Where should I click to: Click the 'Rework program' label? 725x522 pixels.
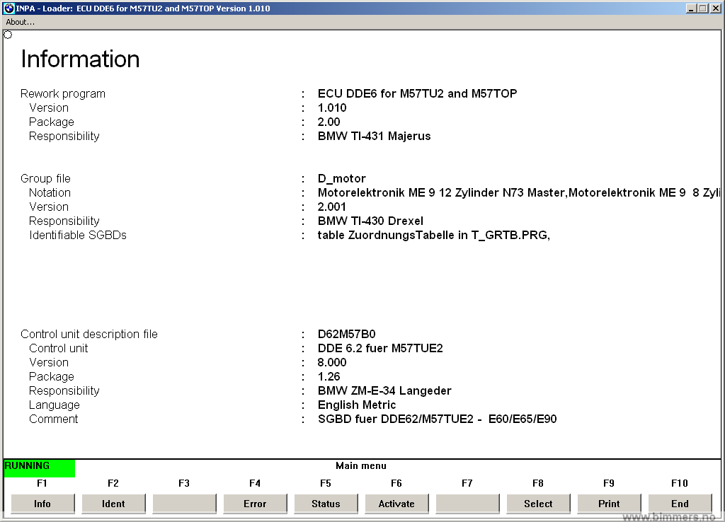click(x=63, y=94)
